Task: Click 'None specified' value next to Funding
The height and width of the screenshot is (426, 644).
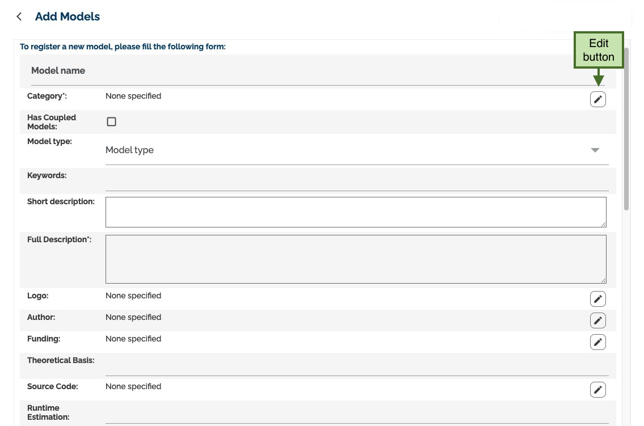Action: point(133,339)
